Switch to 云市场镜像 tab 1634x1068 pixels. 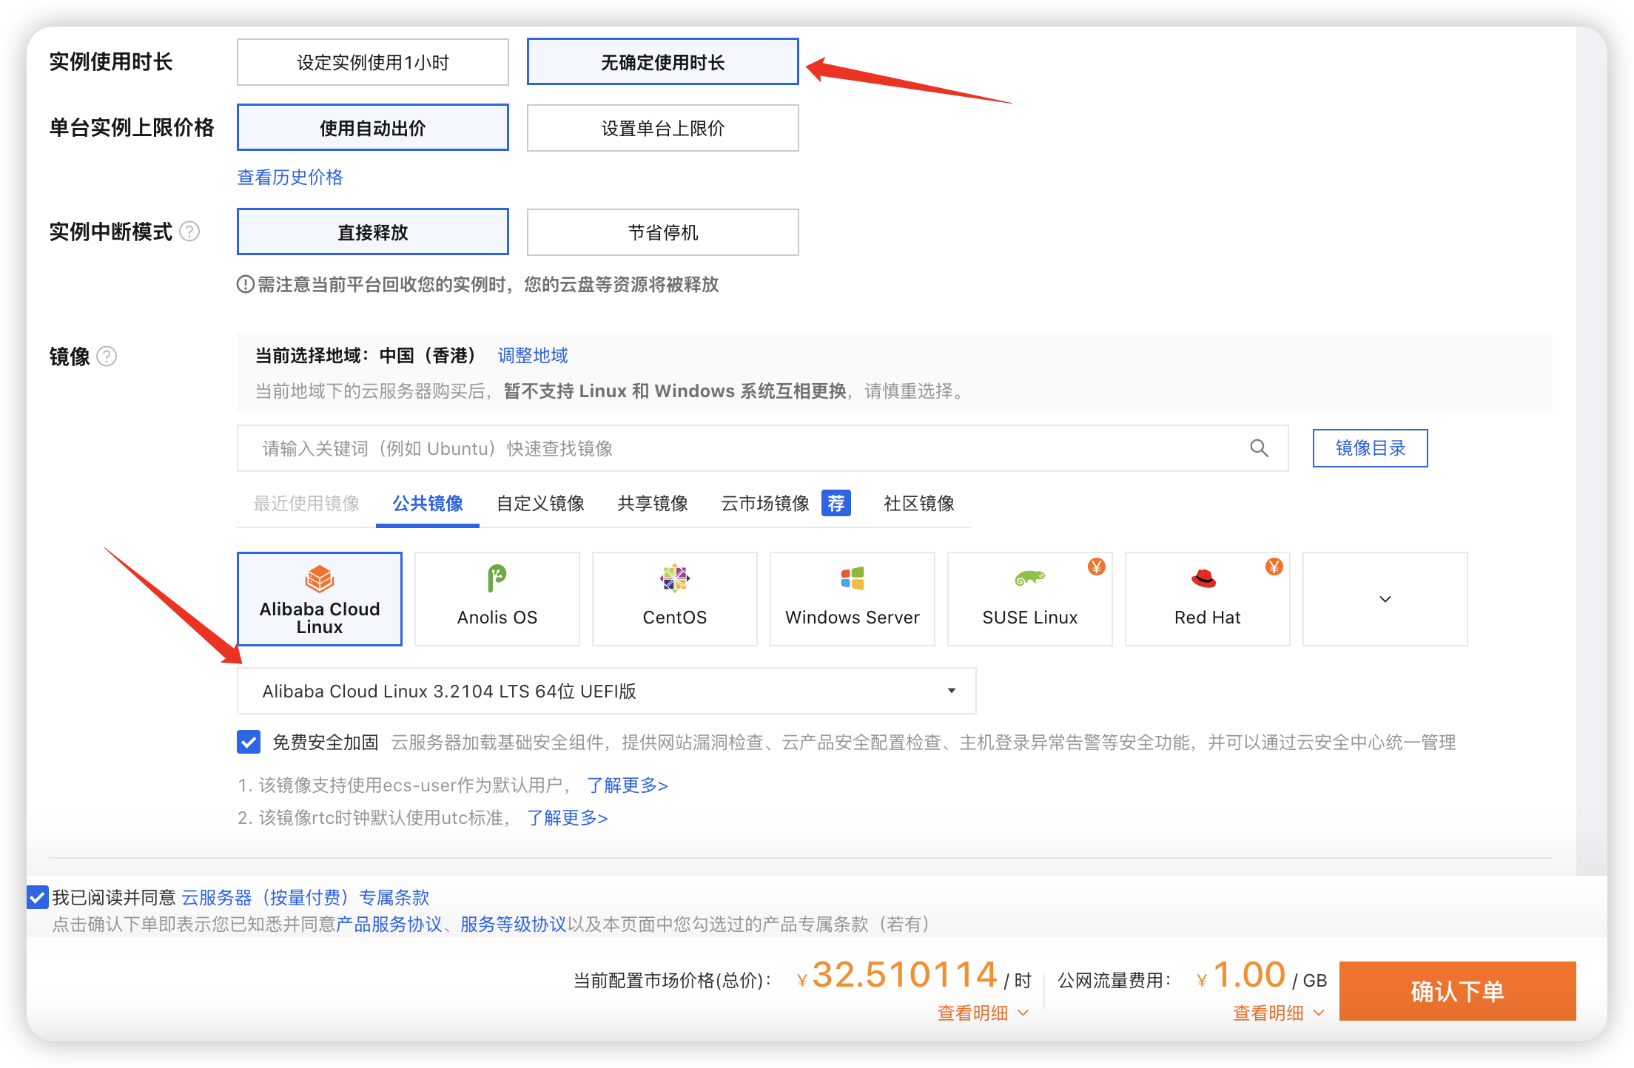coord(765,503)
